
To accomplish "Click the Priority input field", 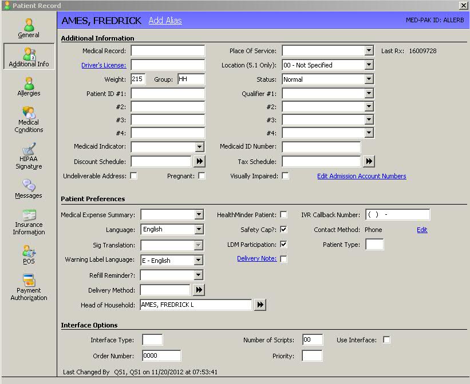I will (x=312, y=355).
